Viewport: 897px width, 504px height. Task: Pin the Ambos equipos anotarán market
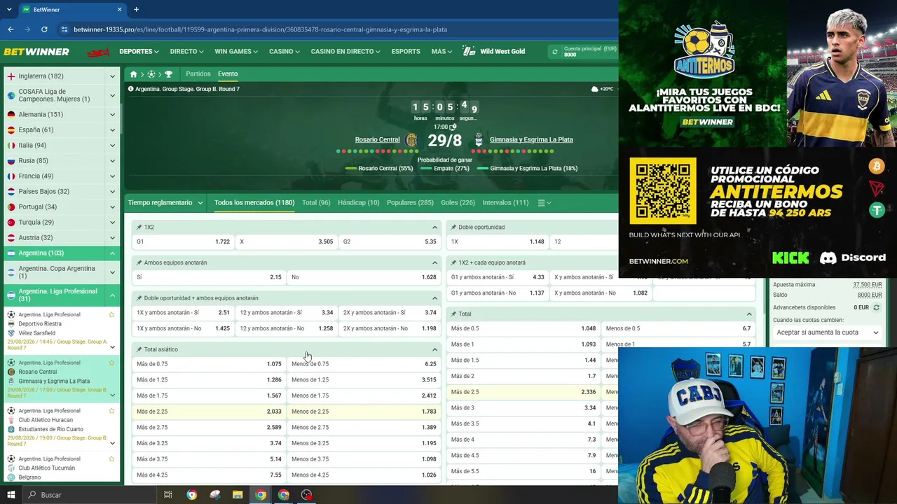[139, 262]
